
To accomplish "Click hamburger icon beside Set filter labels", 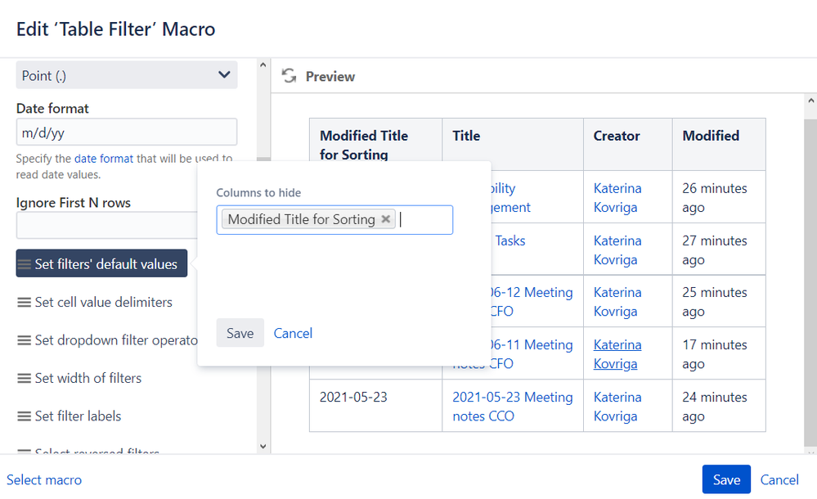I will click(25, 416).
